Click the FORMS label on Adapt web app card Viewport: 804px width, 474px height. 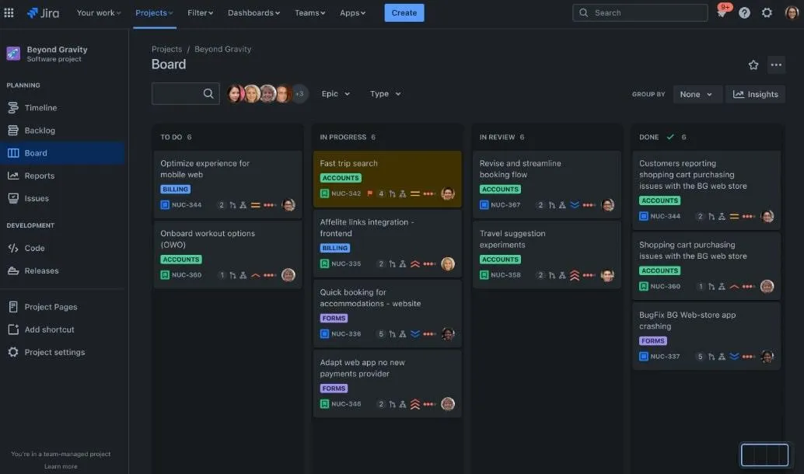pyautogui.click(x=334, y=389)
